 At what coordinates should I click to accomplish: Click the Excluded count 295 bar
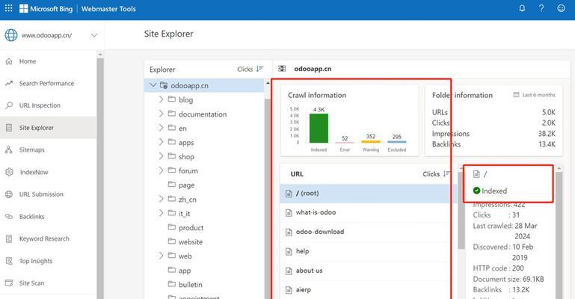397,142
